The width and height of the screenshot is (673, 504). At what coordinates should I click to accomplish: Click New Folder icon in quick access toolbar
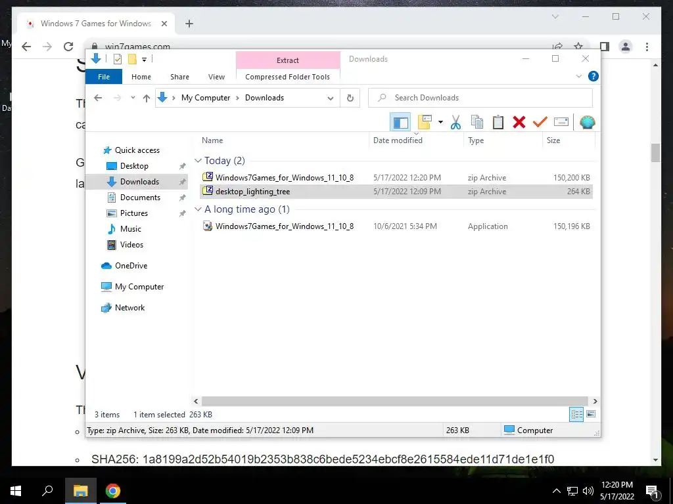132,59
